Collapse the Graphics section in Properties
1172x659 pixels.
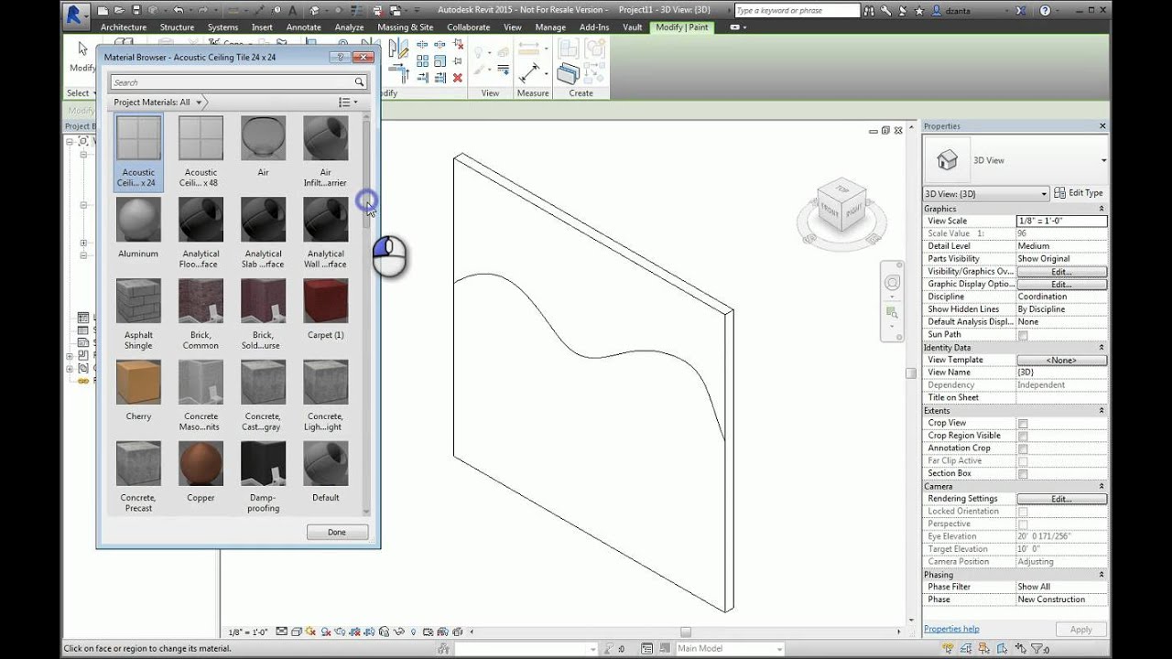point(1101,209)
